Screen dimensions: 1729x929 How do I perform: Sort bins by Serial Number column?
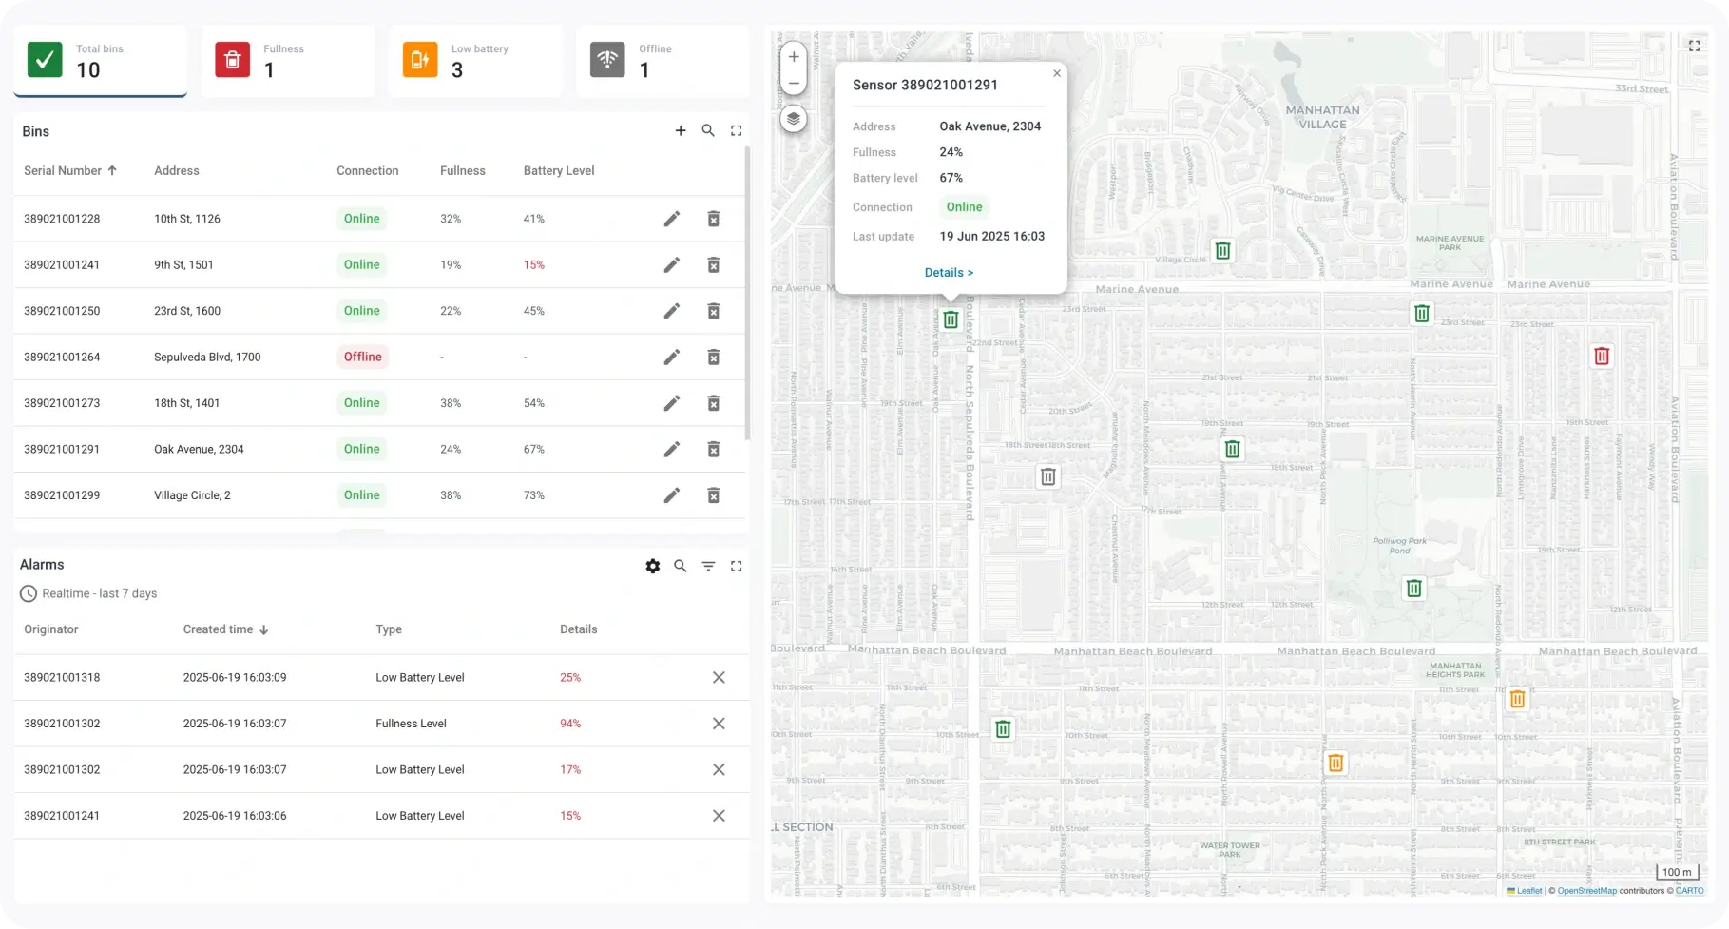(x=63, y=171)
